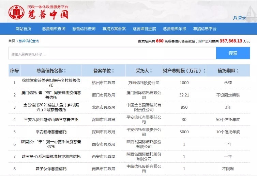Select 南昌市民政局 cell
Image resolution: width=257 pixels, height=176 pixels.
point(103,169)
